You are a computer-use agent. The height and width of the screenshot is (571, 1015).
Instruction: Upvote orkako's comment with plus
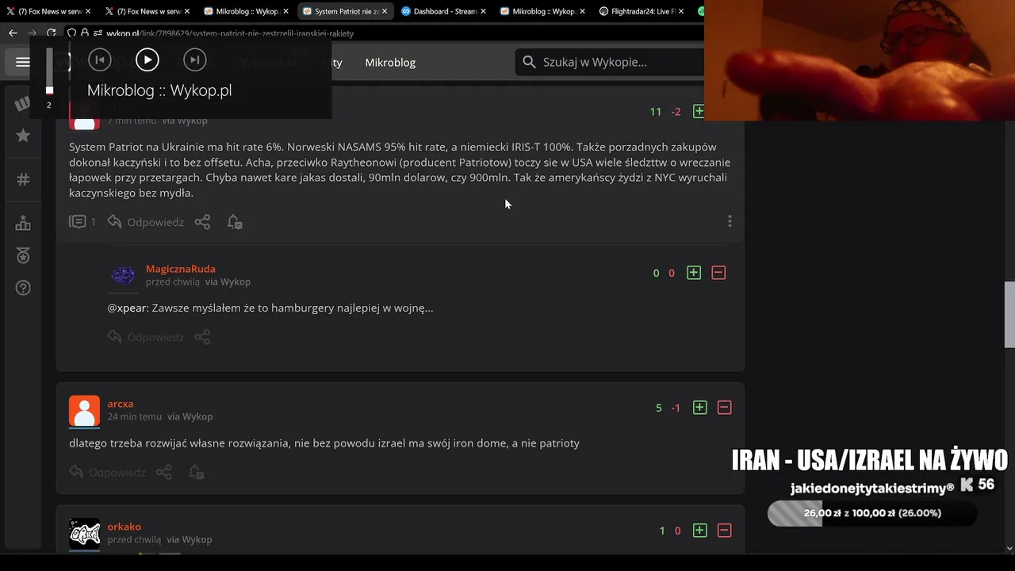699,531
